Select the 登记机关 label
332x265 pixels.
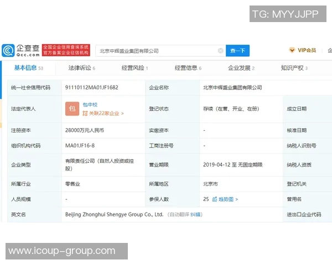[297, 184]
